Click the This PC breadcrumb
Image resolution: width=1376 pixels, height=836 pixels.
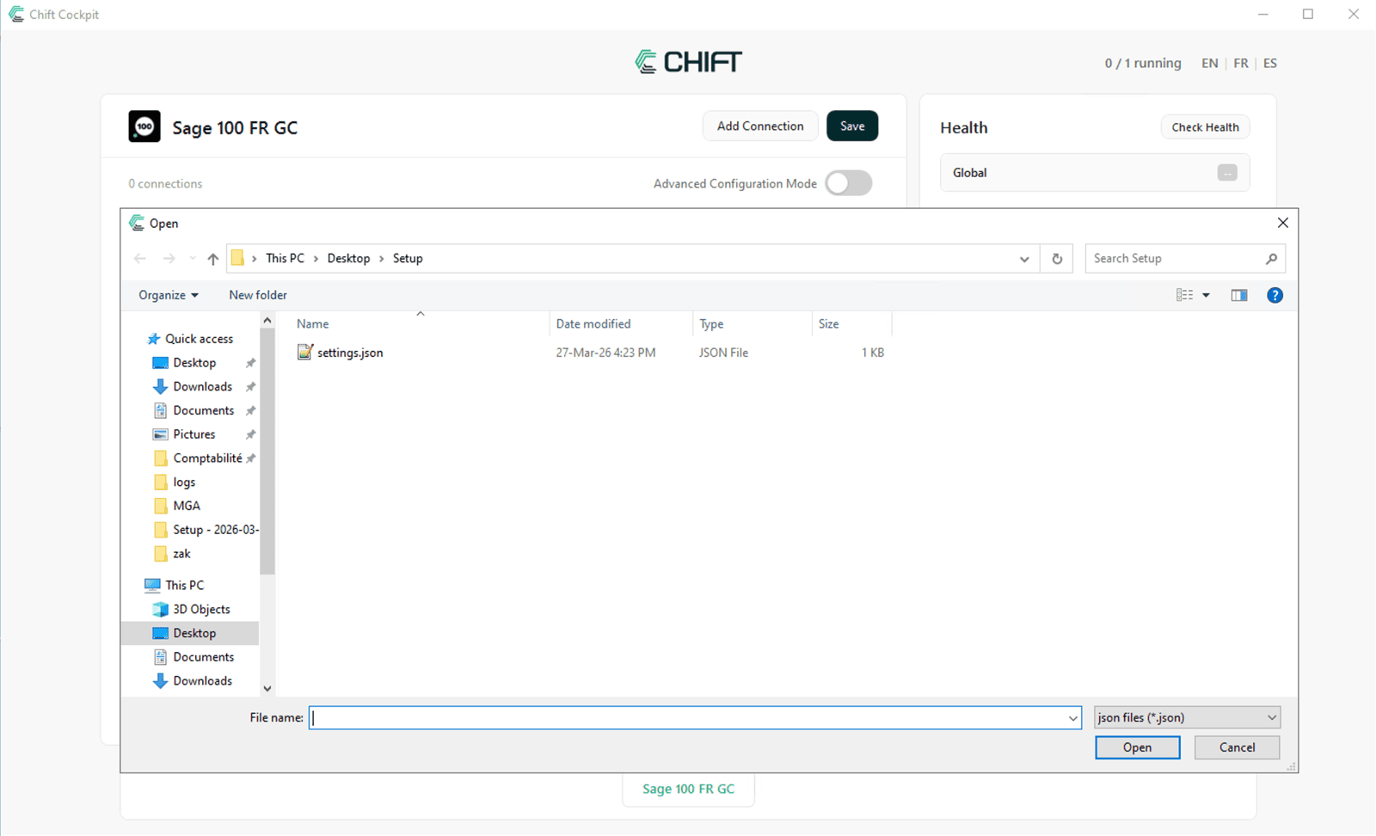285,259
